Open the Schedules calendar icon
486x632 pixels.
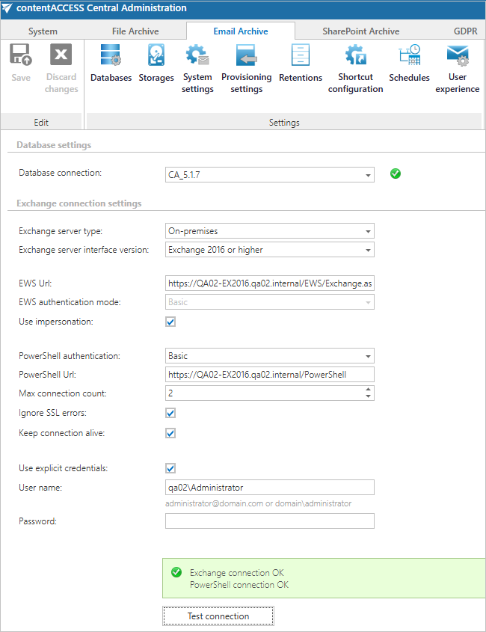tap(409, 55)
